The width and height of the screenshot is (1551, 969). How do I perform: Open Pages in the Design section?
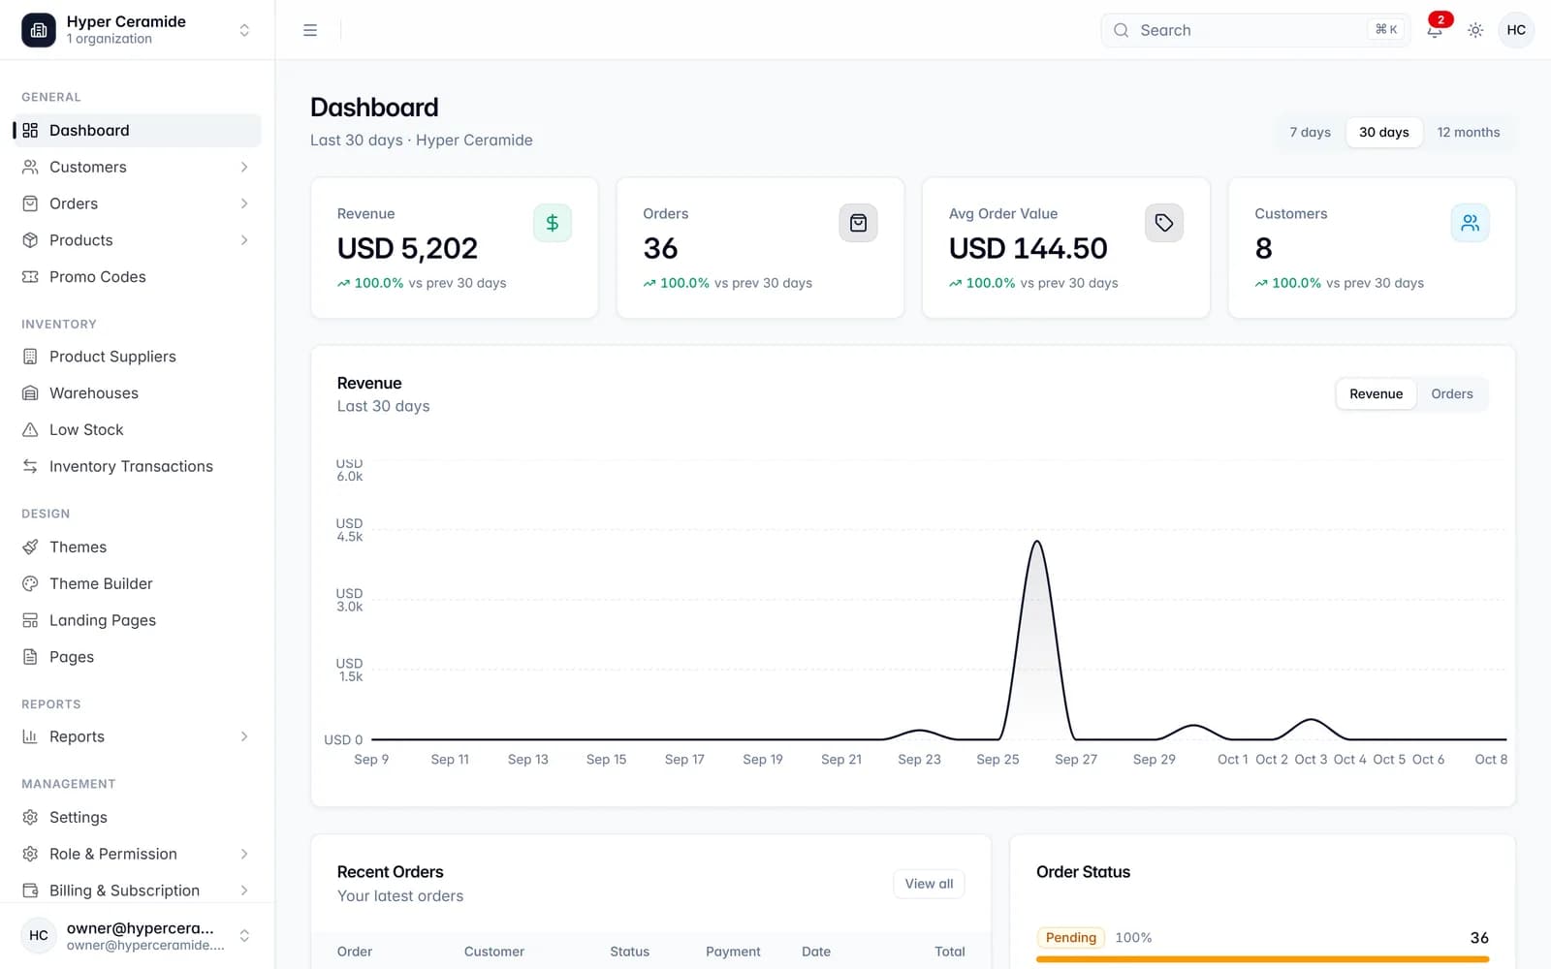pos(137,657)
